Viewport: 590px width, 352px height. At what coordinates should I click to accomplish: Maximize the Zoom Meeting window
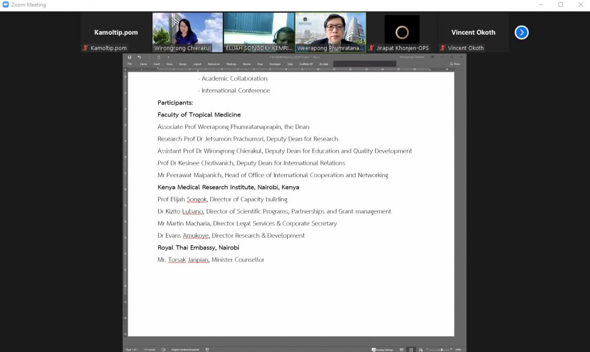click(561, 4)
